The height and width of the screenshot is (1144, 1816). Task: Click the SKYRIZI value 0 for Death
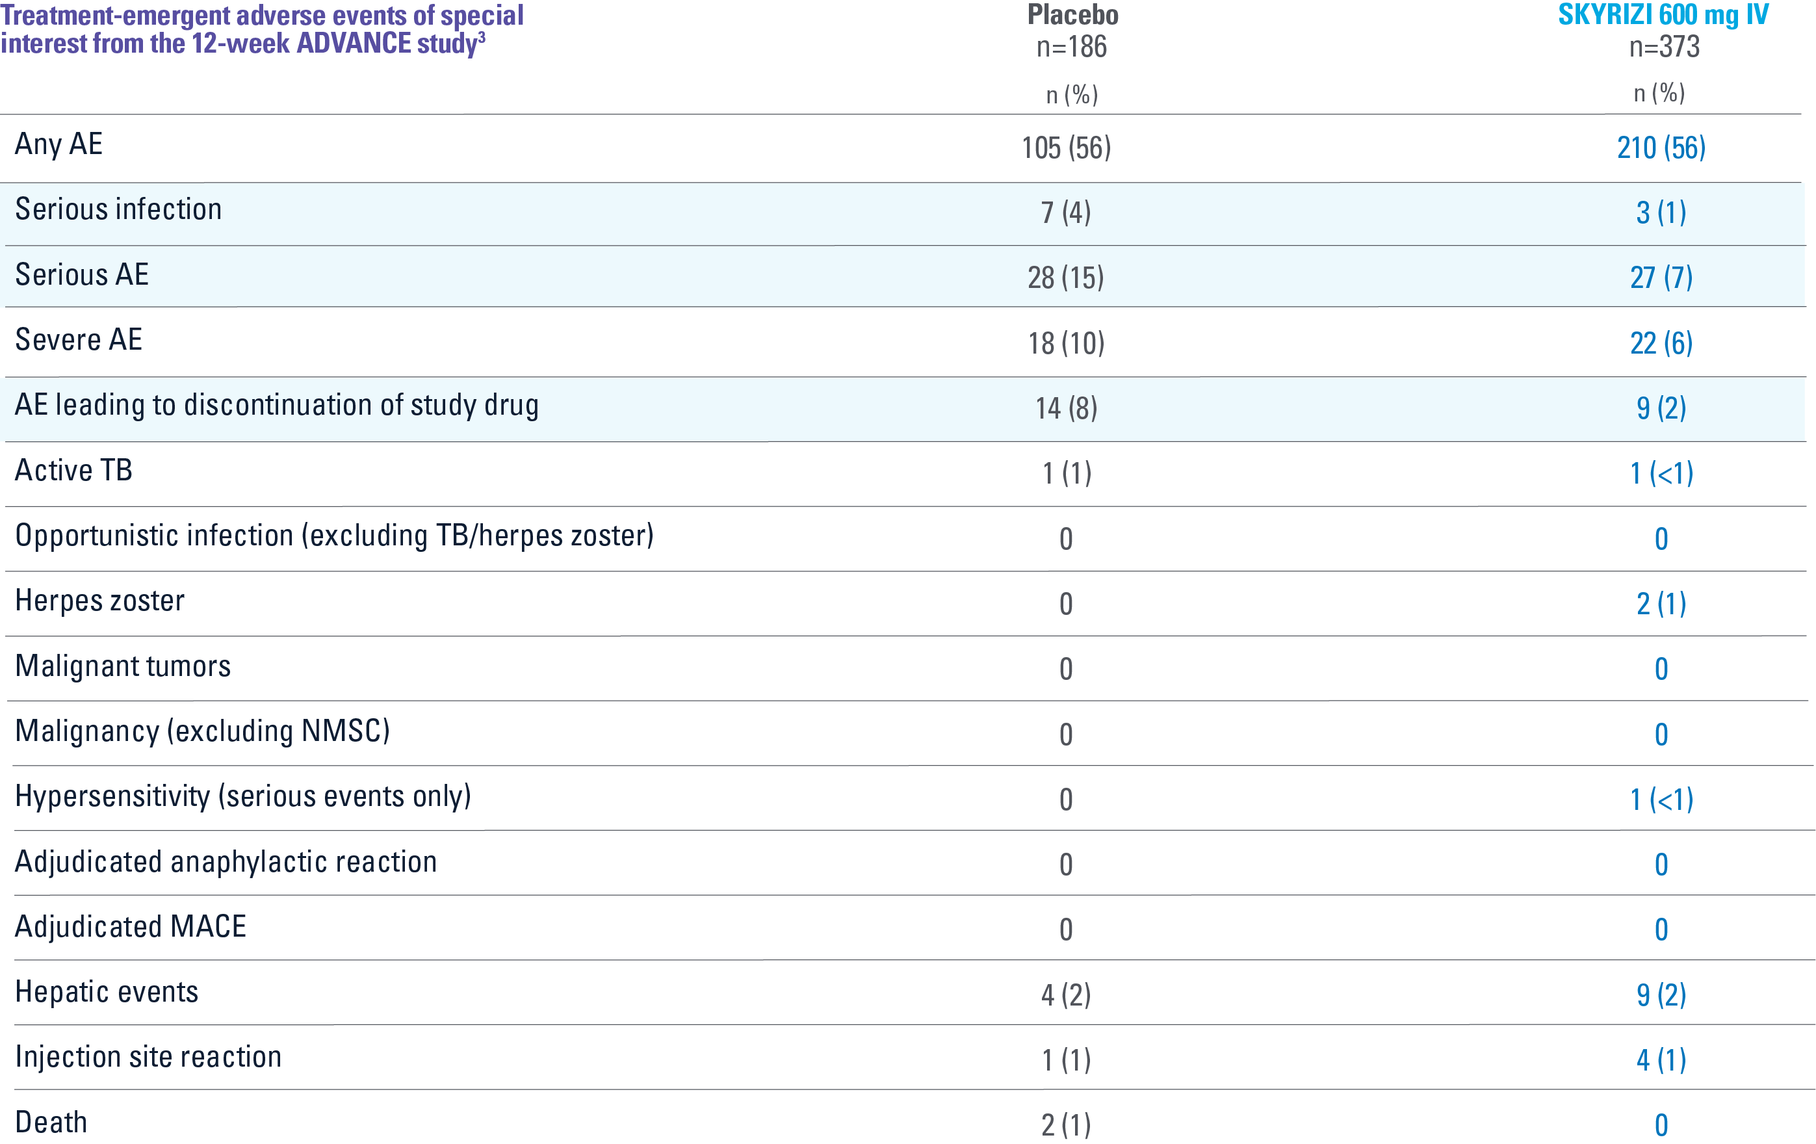point(1661,1125)
